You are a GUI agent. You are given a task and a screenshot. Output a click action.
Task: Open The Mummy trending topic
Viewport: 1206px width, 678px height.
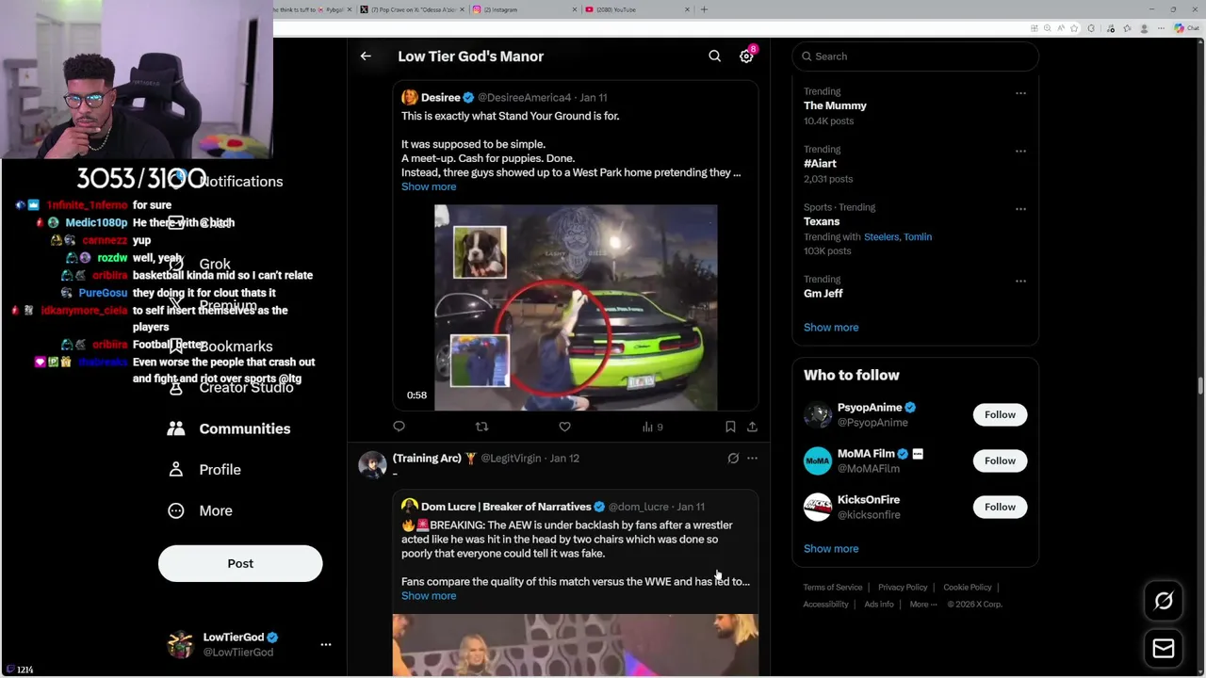[835, 106]
